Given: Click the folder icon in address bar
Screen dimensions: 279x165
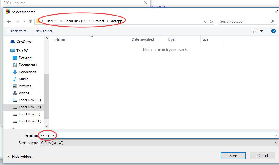Looking at the screenshot, I should 38,21.
